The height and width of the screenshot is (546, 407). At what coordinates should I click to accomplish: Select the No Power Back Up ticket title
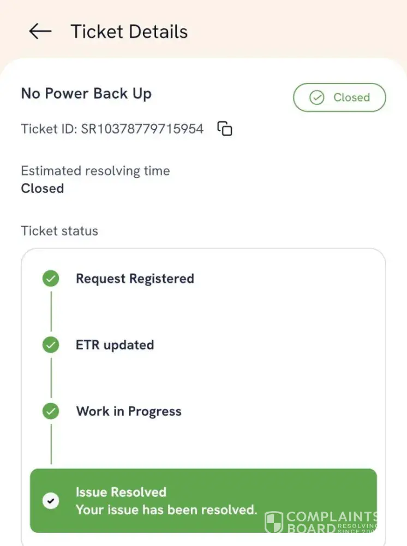[86, 94]
